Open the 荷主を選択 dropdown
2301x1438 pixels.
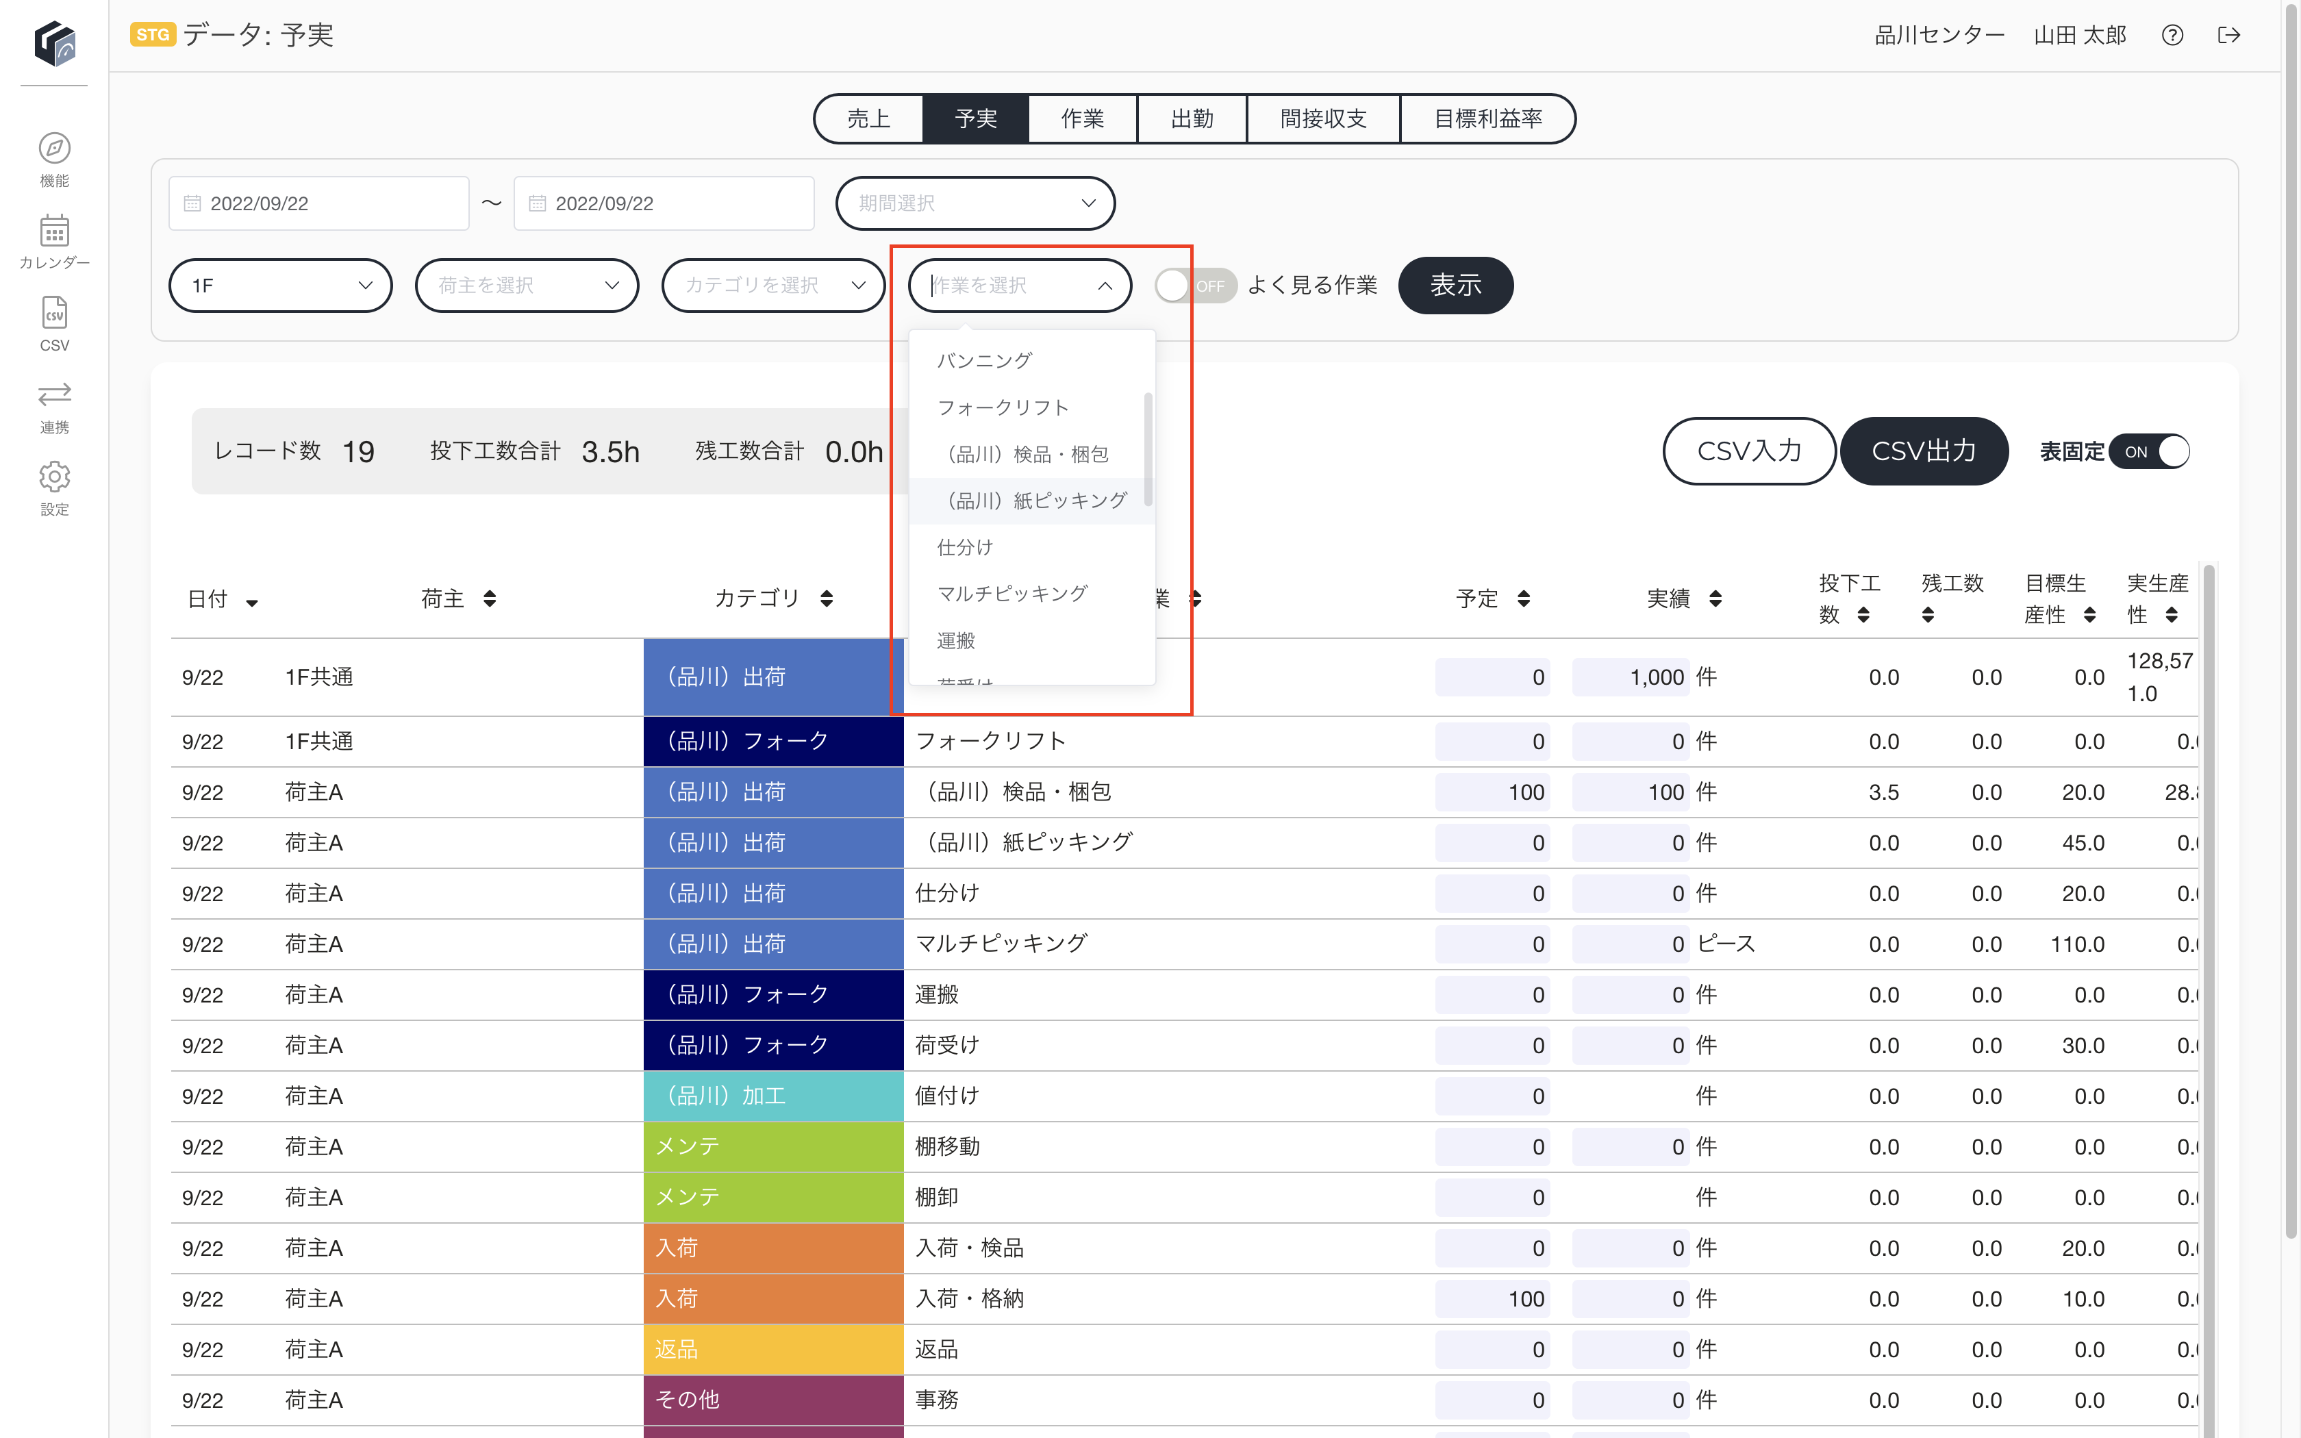527,286
